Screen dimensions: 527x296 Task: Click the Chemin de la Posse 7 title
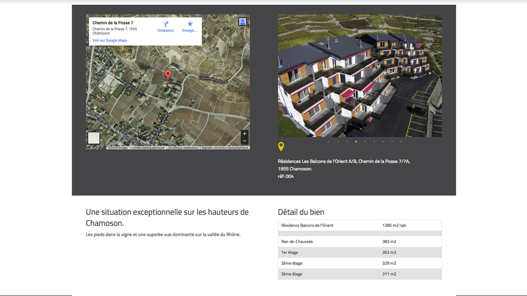click(x=113, y=23)
